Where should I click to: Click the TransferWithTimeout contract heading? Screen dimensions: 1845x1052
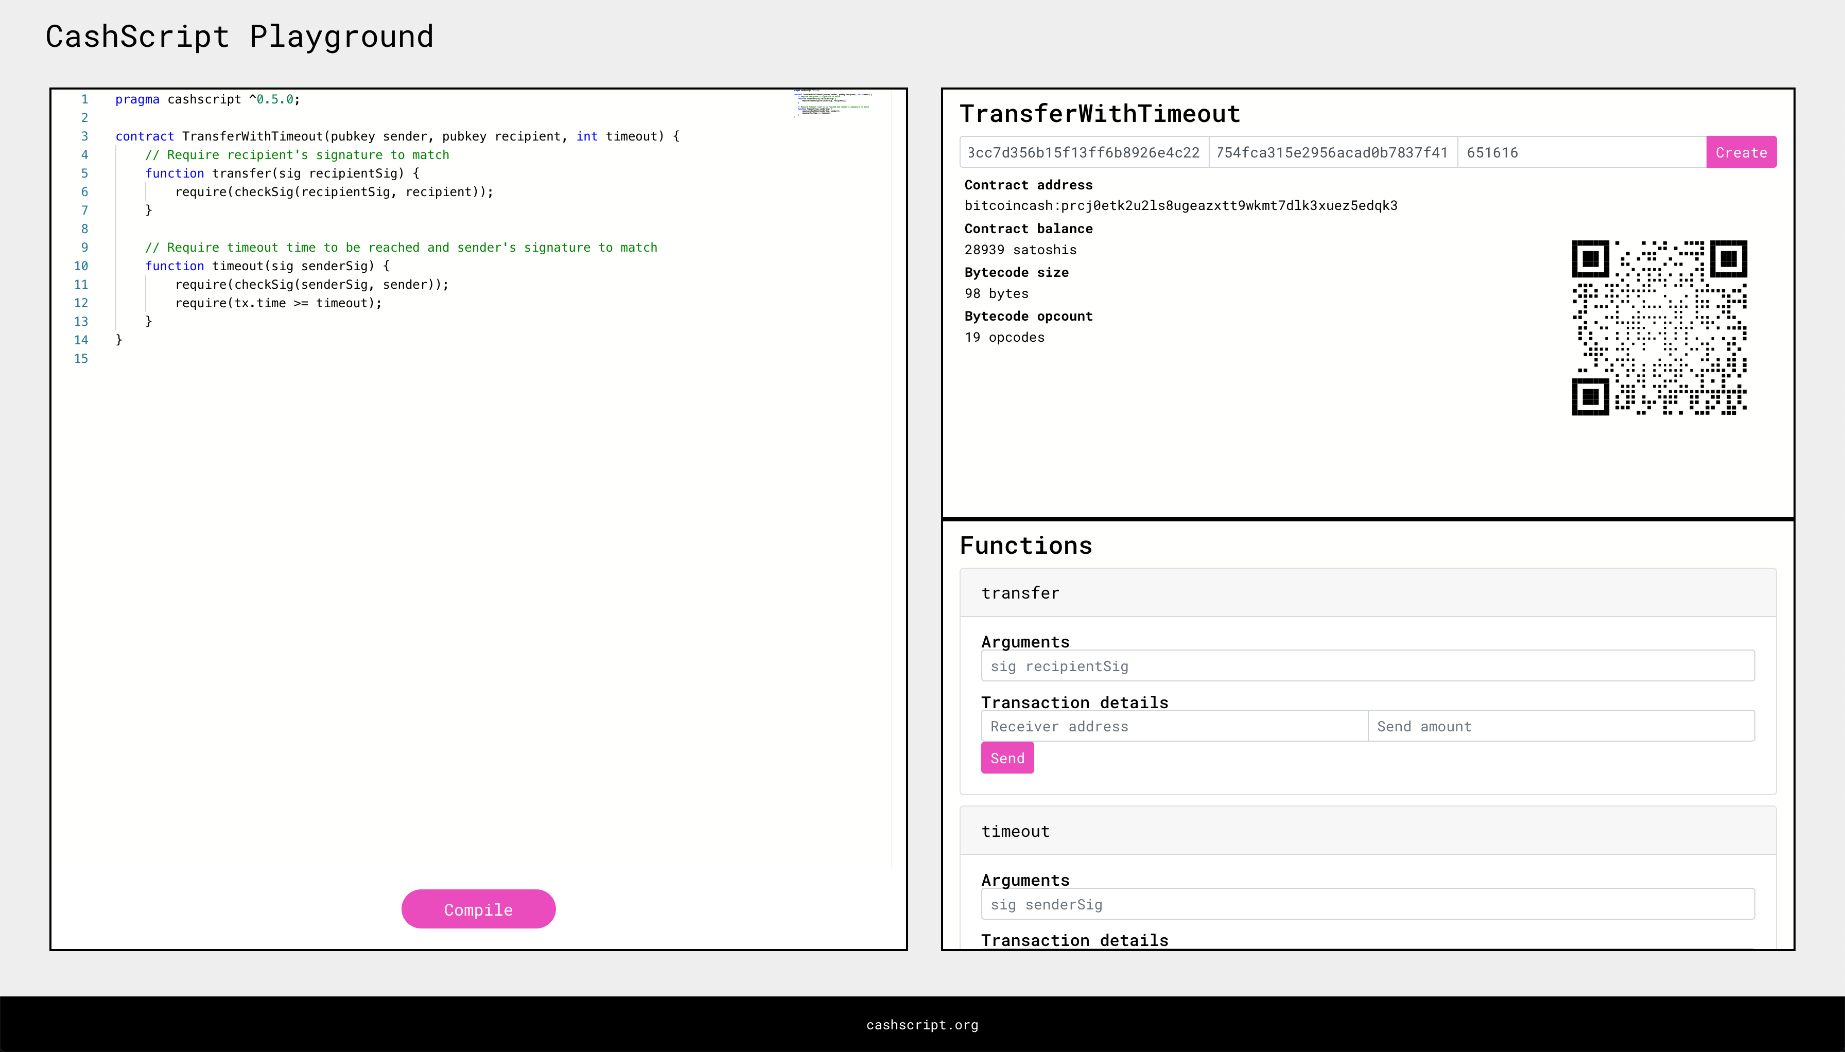click(1100, 113)
